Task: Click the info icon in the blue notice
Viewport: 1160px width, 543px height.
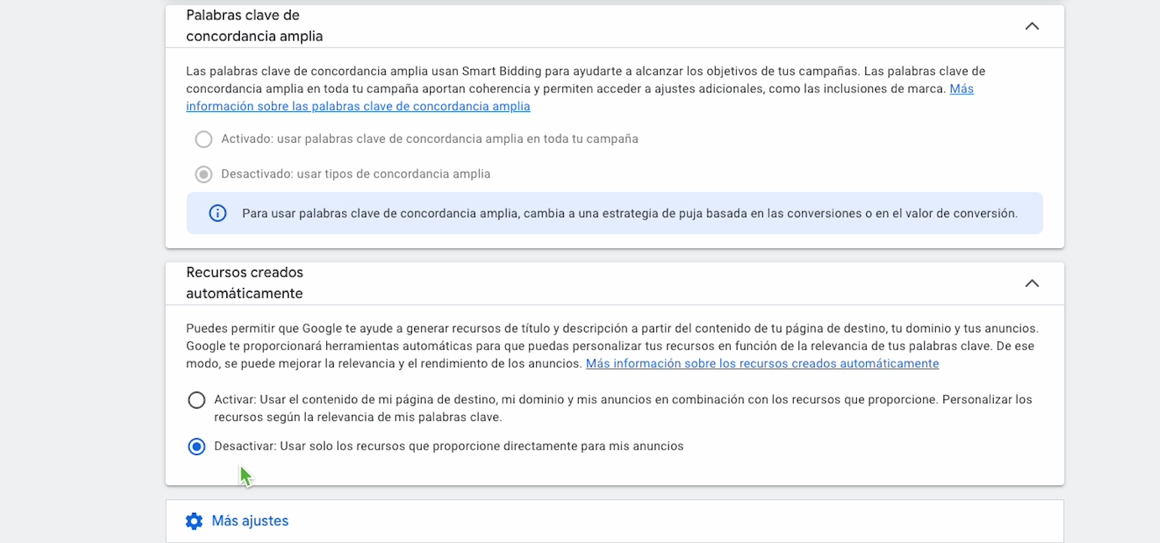Action: 217,214
